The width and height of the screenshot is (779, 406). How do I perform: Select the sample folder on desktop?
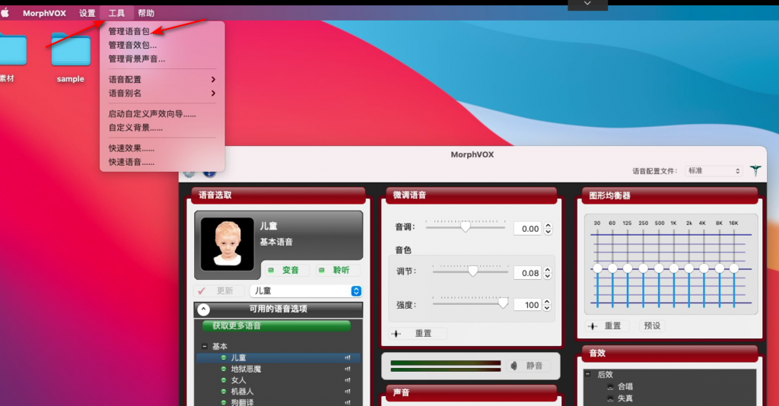pyautogui.click(x=71, y=49)
